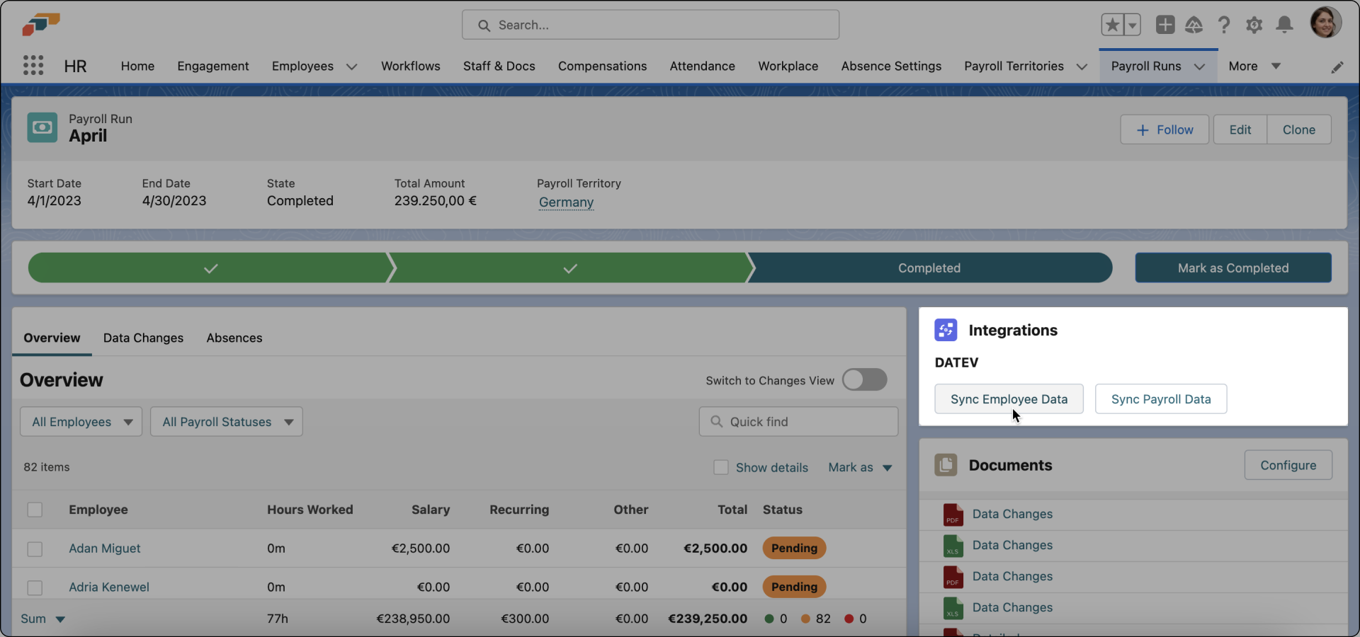Select the checkbox next to Adan Miguet
Image resolution: width=1360 pixels, height=637 pixels.
(34, 549)
